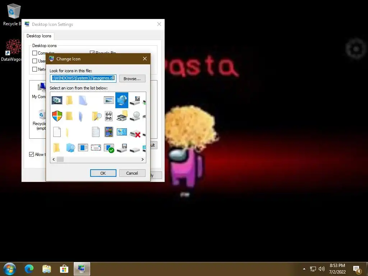Choose the window with blue panel icon
This screenshot has height=276, width=368.
83,148
